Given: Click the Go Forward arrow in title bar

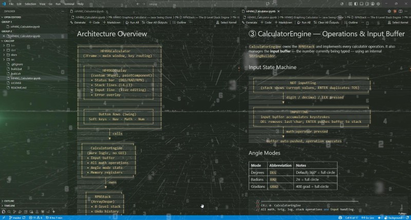Looking at the screenshot, I should click(x=144, y=4).
